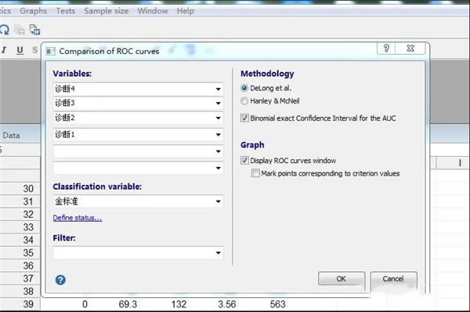Select Hanley & McNeil methodology

[x=244, y=101]
